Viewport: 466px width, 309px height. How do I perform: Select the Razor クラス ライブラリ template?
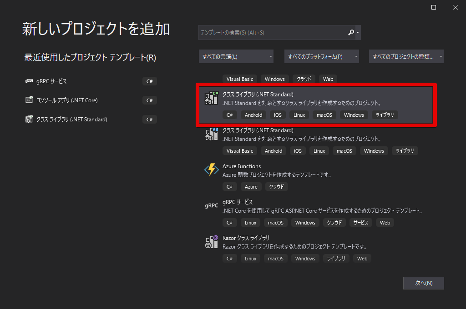317,249
